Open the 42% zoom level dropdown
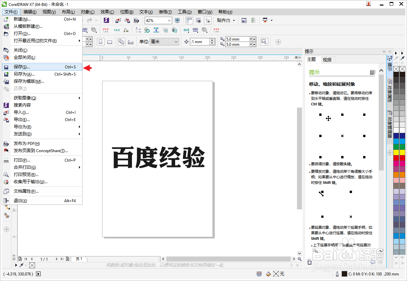 169,20
